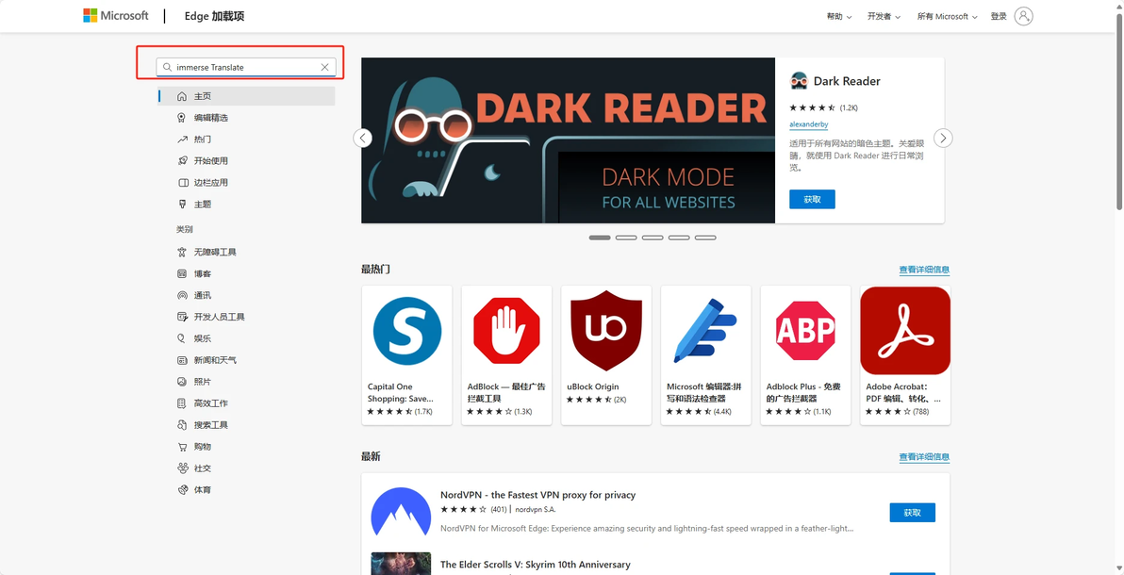Open the Edge 加载项 home link

coord(214,16)
